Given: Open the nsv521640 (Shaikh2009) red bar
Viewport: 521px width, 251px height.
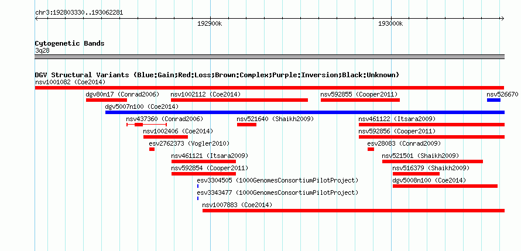Looking at the screenshot, I should click(246, 125).
